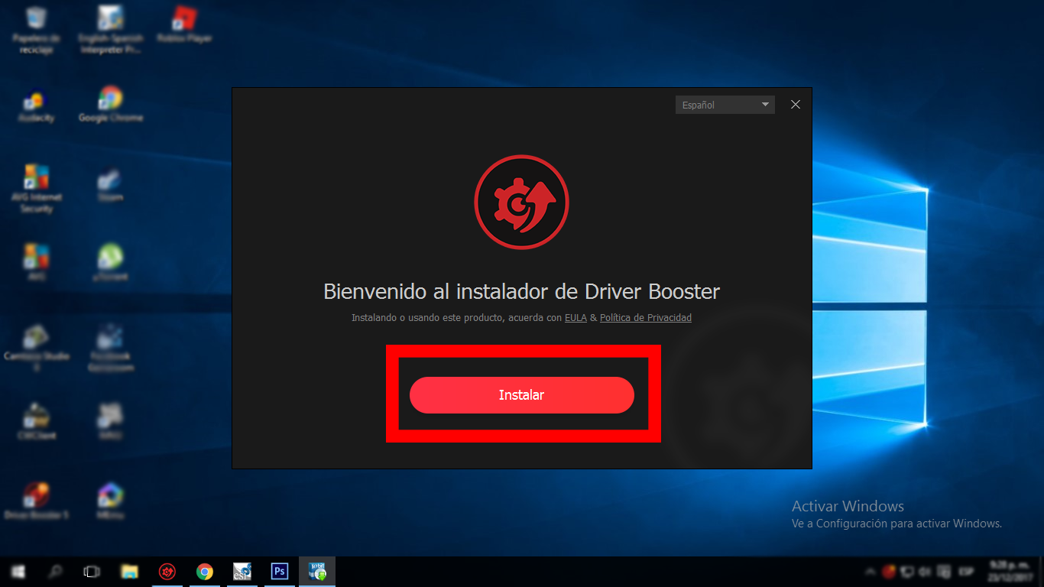This screenshot has width=1044, height=587.
Task: Click the taskbar search magnifier
Action: [55, 572]
